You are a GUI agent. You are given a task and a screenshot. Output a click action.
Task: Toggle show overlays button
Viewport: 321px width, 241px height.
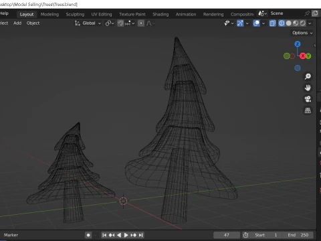click(256, 23)
